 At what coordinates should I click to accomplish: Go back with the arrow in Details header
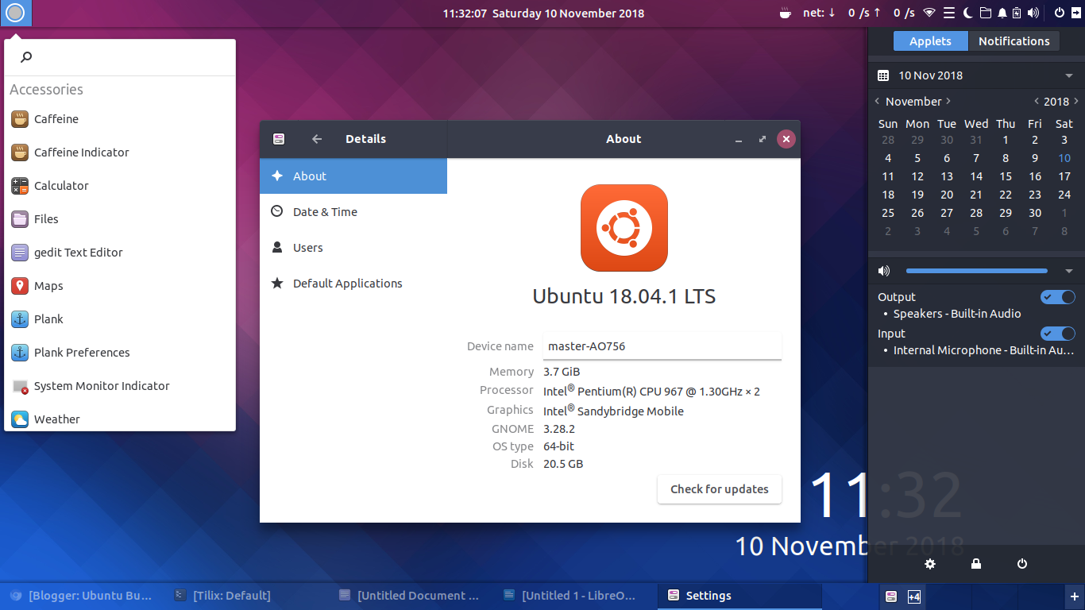pyautogui.click(x=317, y=139)
